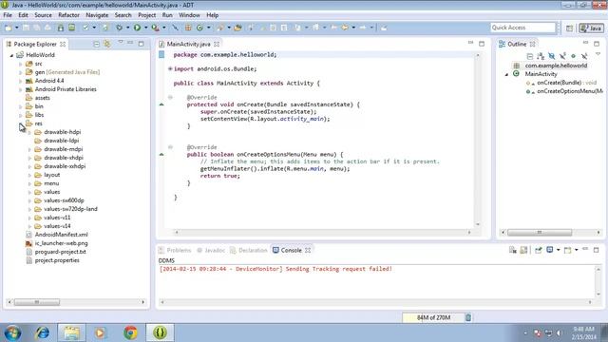Expand the Android 4.4 library node
The image size is (608, 342).
[21, 81]
